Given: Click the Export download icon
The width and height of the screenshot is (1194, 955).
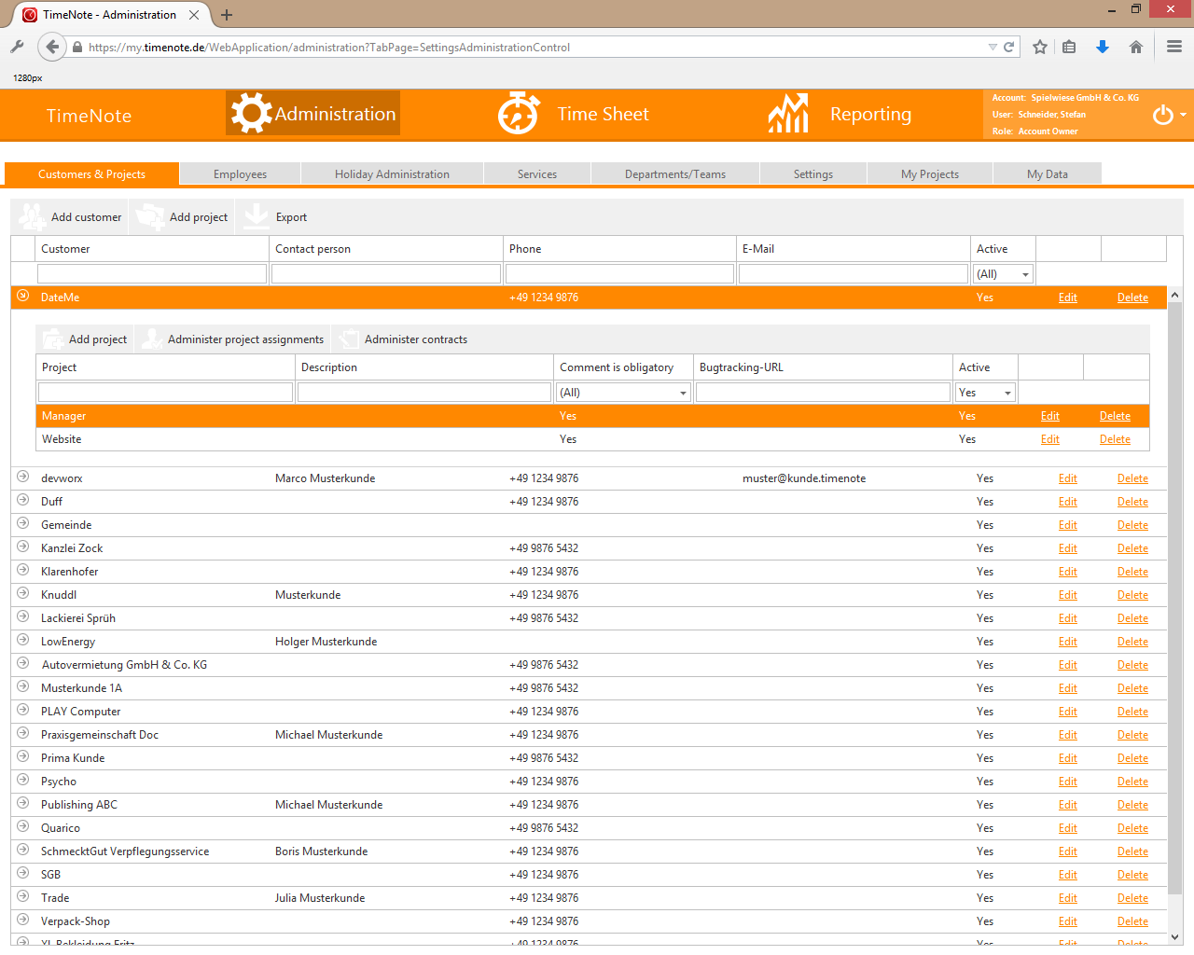Looking at the screenshot, I should pyautogui.click(x=256, y=216).
